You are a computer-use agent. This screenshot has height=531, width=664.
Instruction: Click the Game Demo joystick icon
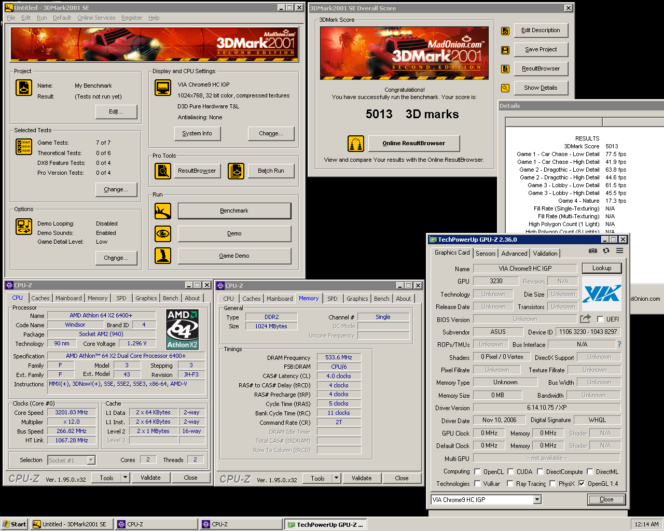pos(163,256)
